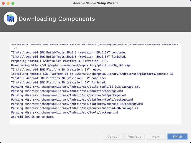Click the Cancel button

point(113,137)
